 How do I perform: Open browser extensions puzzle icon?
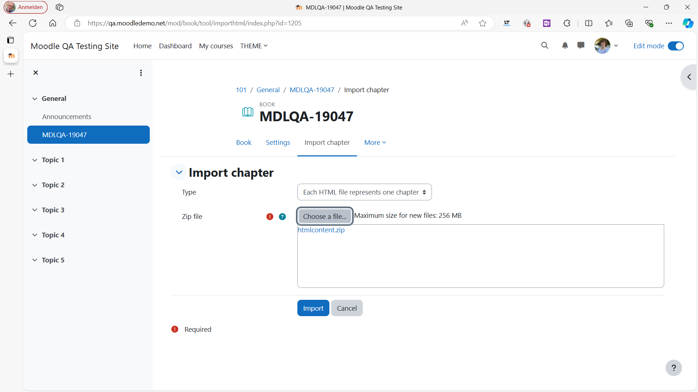567,23
